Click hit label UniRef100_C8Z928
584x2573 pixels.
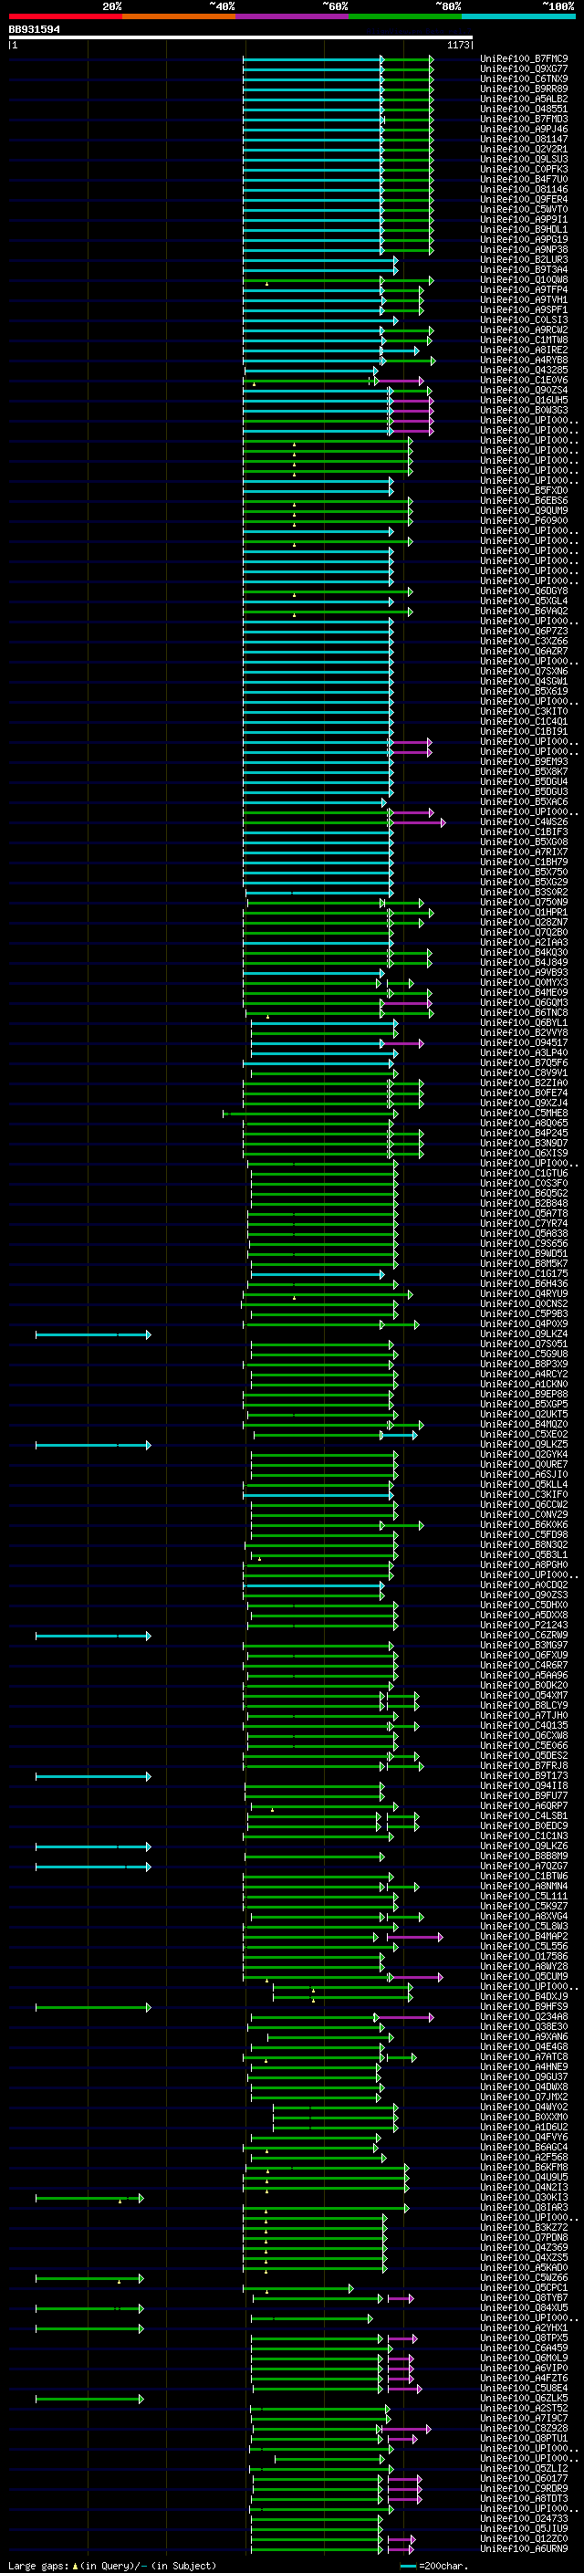coord(524,2427)
